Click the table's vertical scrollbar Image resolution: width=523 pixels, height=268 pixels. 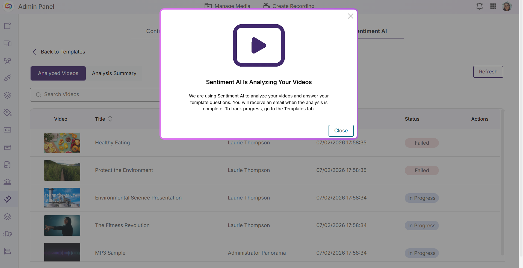tap(502, 182)
